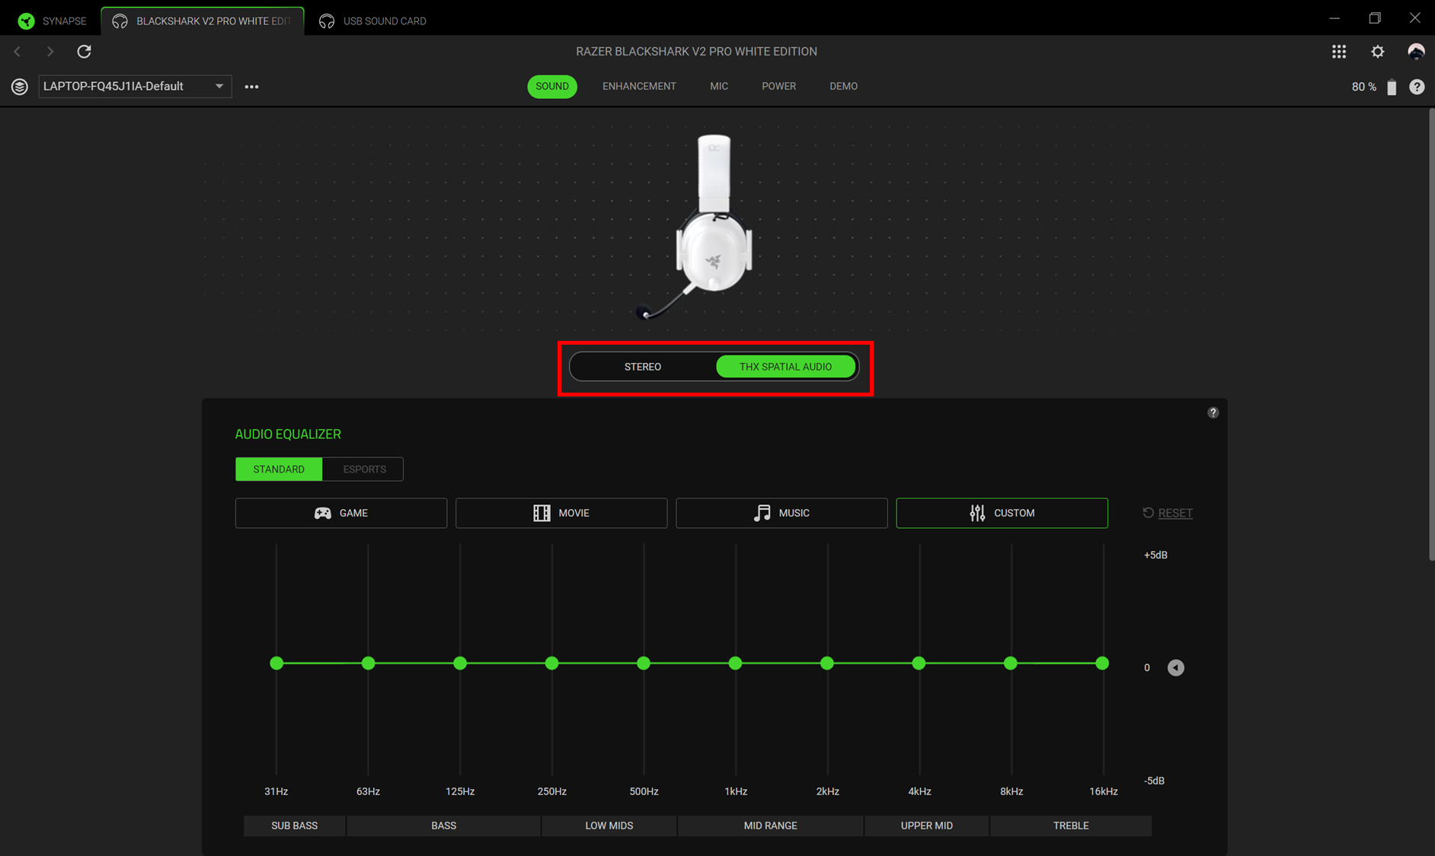Click the back navigation arrow
1435x856 pixels.
click(x=18, y=51)
